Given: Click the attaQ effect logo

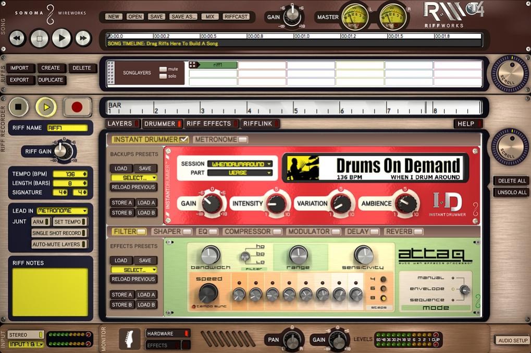Looking at the screenshot, I should click(435, 256).
